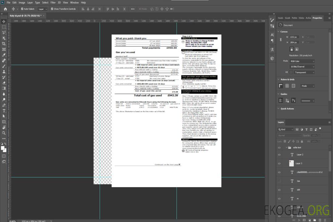This screenshot has width=333, height=222.
Task: Select the Zoom tool
Action: 4,133
